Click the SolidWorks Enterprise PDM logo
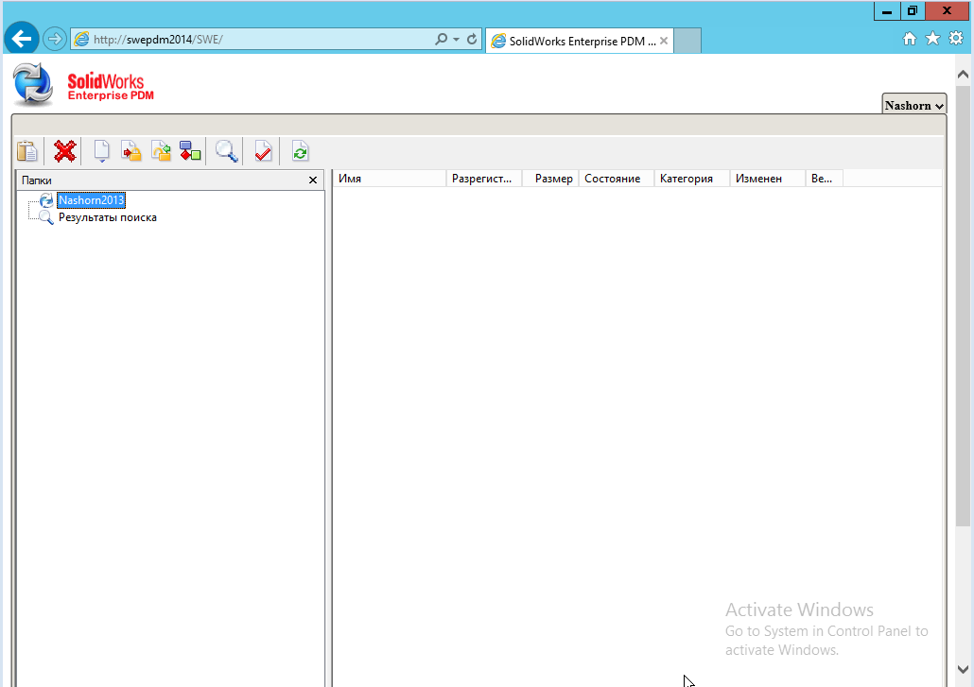This screenshot has height=687, width=974. 83,86
